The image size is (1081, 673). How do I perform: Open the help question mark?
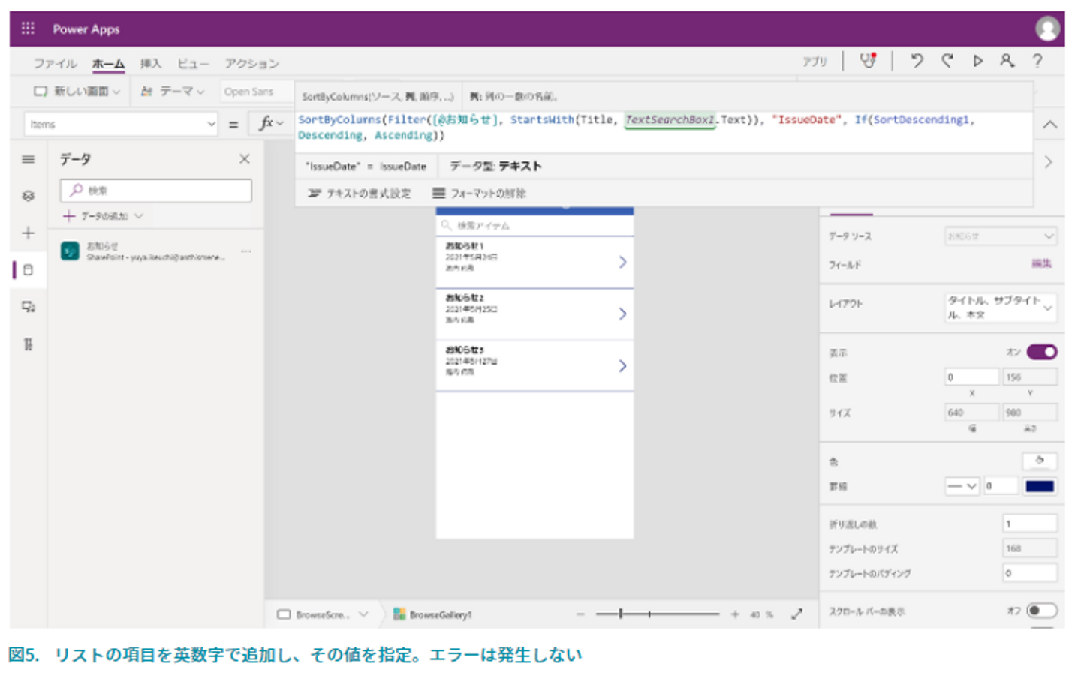click(1037, 61)
